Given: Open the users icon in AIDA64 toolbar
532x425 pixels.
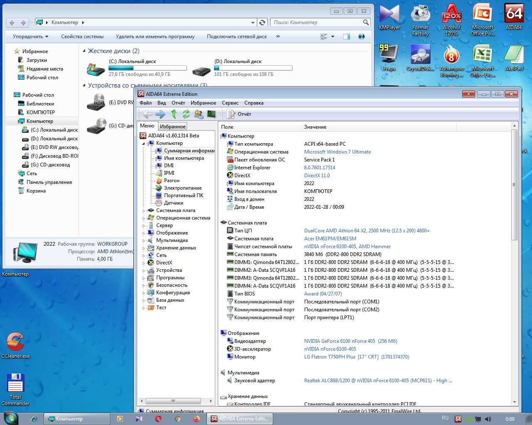Looking at the screenshot, I should point(199,114).
